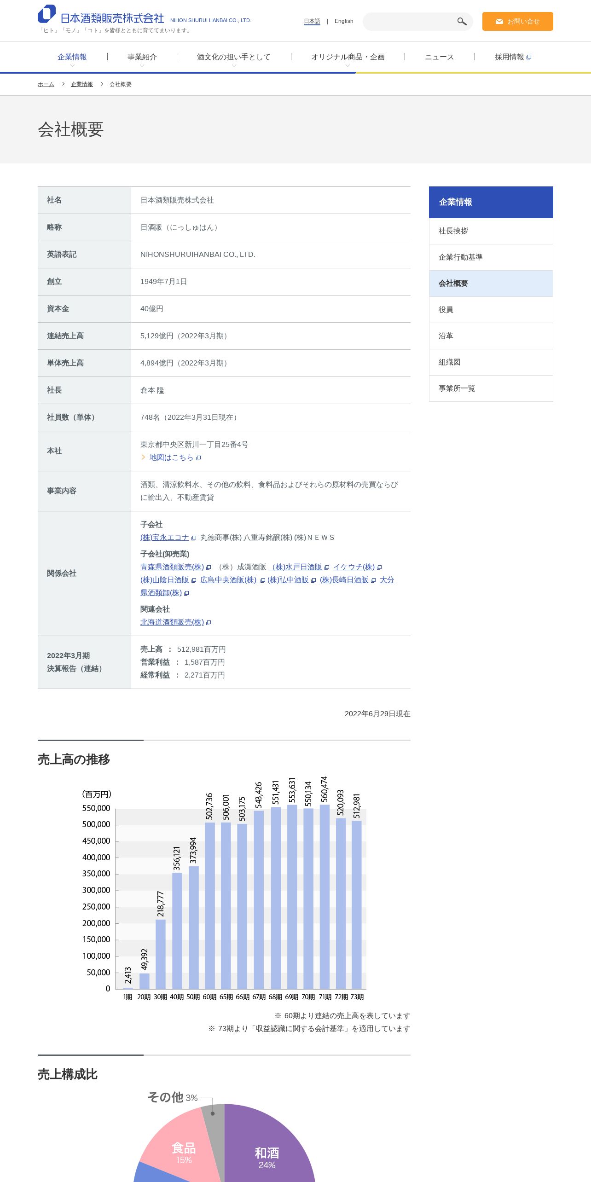Viewport: 591px width, 1182px height.
Task: Open 青森県酒類販売(株) link
Action: [x=172, y=567]
